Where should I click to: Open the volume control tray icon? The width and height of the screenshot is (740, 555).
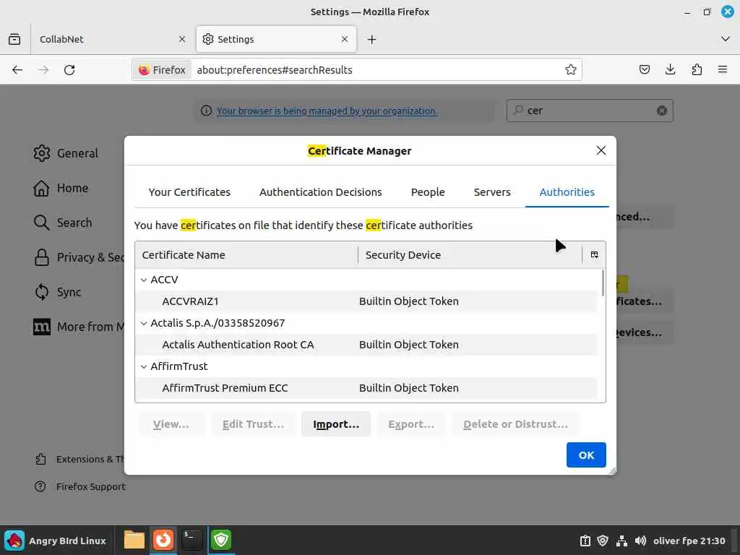(640, 541)
